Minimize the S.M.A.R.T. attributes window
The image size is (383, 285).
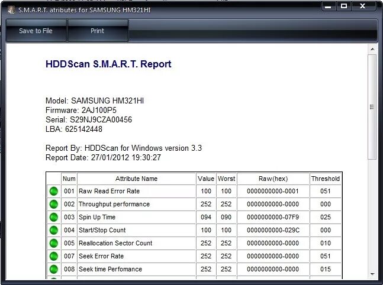click(x=329, y=7)
